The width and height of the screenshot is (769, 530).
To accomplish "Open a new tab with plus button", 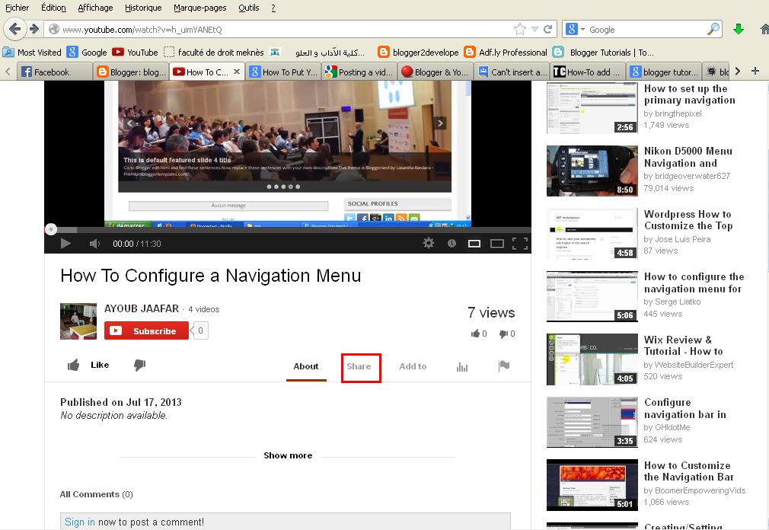I will tap(755, 72).
